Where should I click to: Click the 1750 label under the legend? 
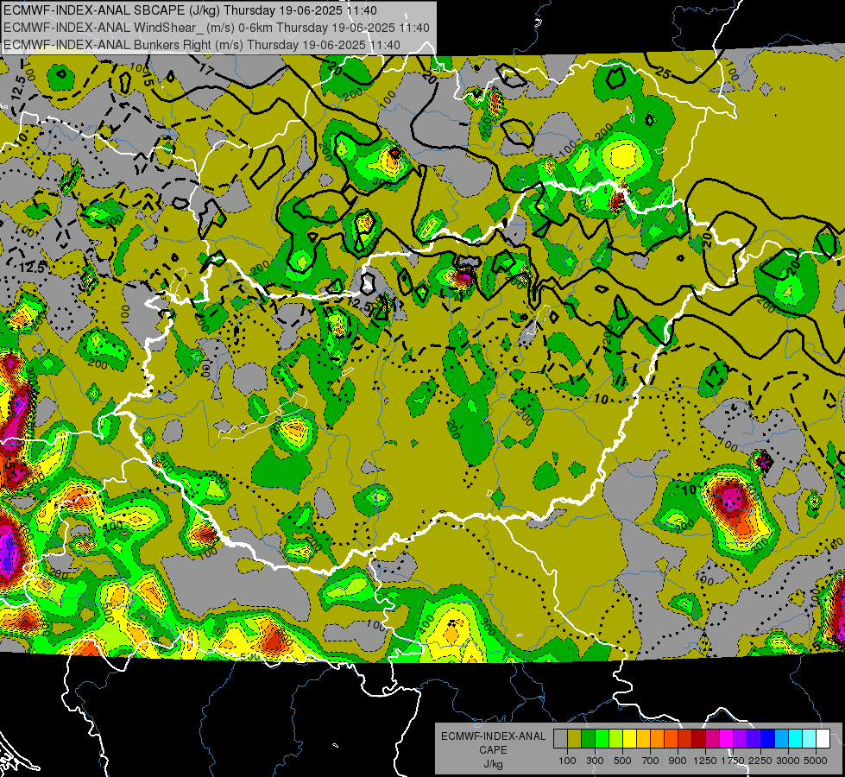click(733, 761)
